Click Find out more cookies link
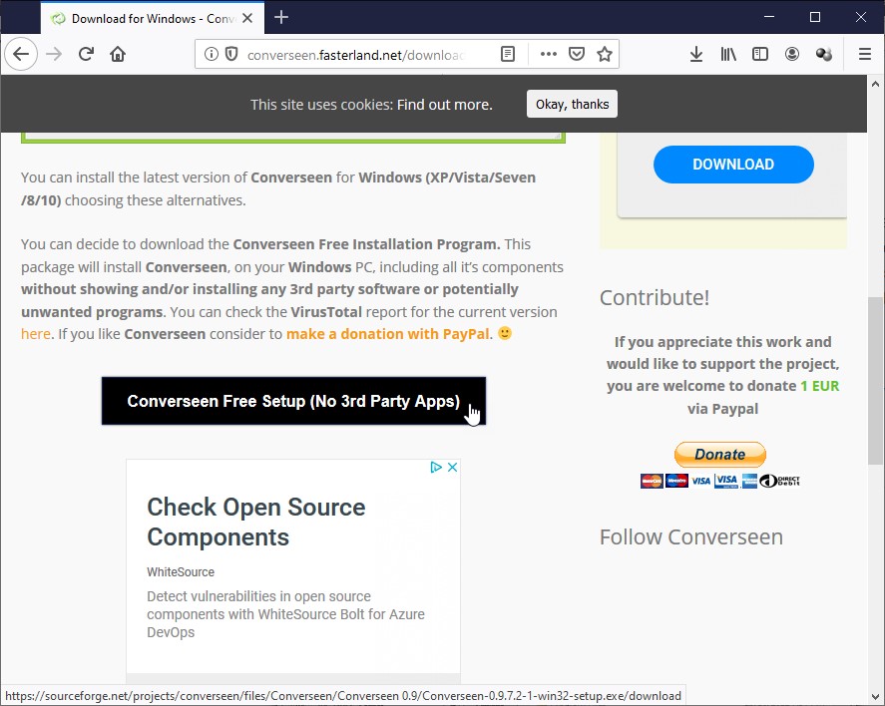Viewport: 885px width, 706px height. [x=444, y=105]
